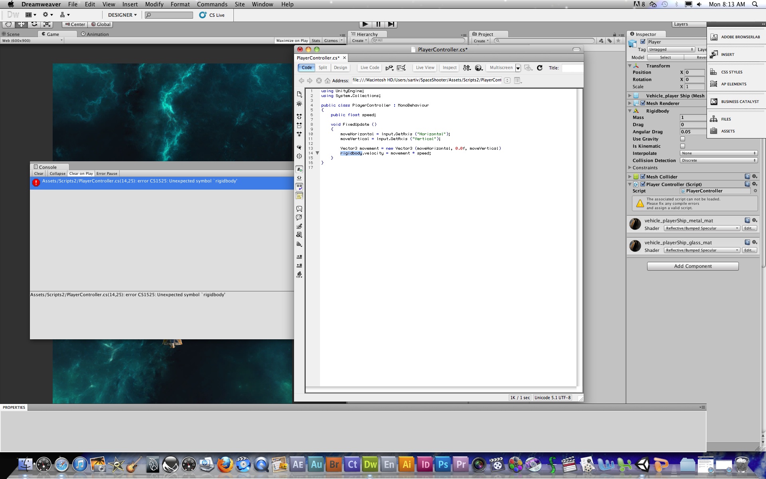Viewport: 766px width, 479px height.
Task: Enable Is Kinematic checkbox in Rigidbody
Action: click(x=682, y=146)
